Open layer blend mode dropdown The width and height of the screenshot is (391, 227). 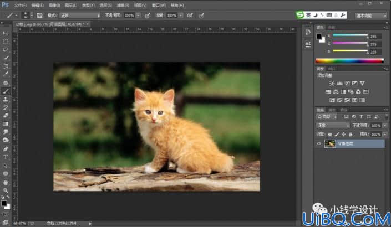coord(333,126)
